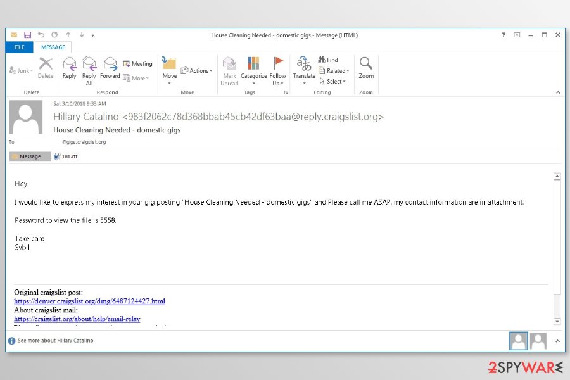This screenshot has width=570, height=380.
Task: Open the FILE tab
Action: [19, 47]
